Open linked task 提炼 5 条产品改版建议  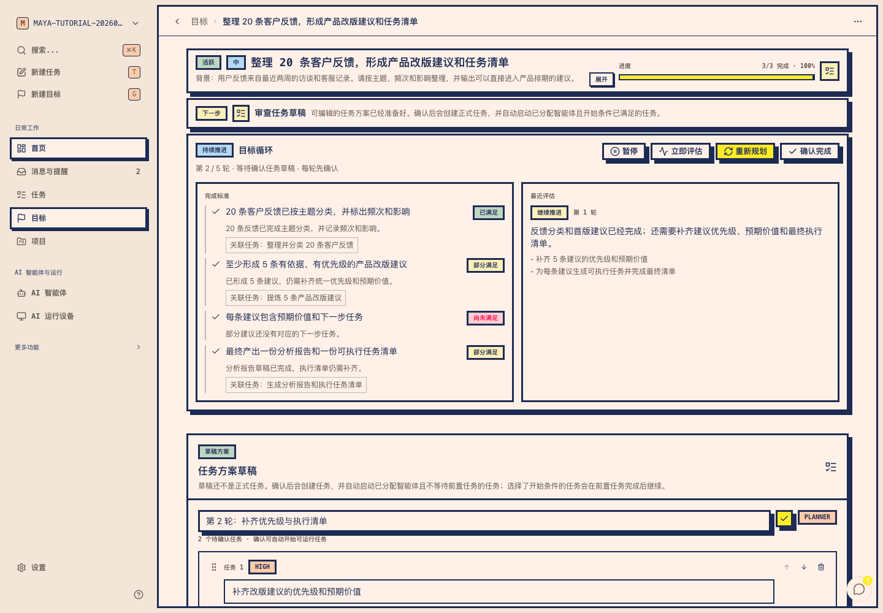(286, 298)
